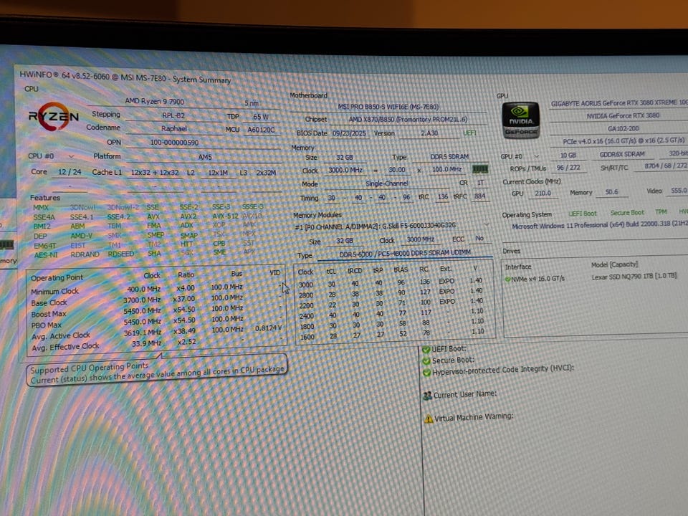This screenshot has width=688, height=516.
Task: Click the DDR5-6000 / PC5-48000 module type field
Action: [404, 254]
